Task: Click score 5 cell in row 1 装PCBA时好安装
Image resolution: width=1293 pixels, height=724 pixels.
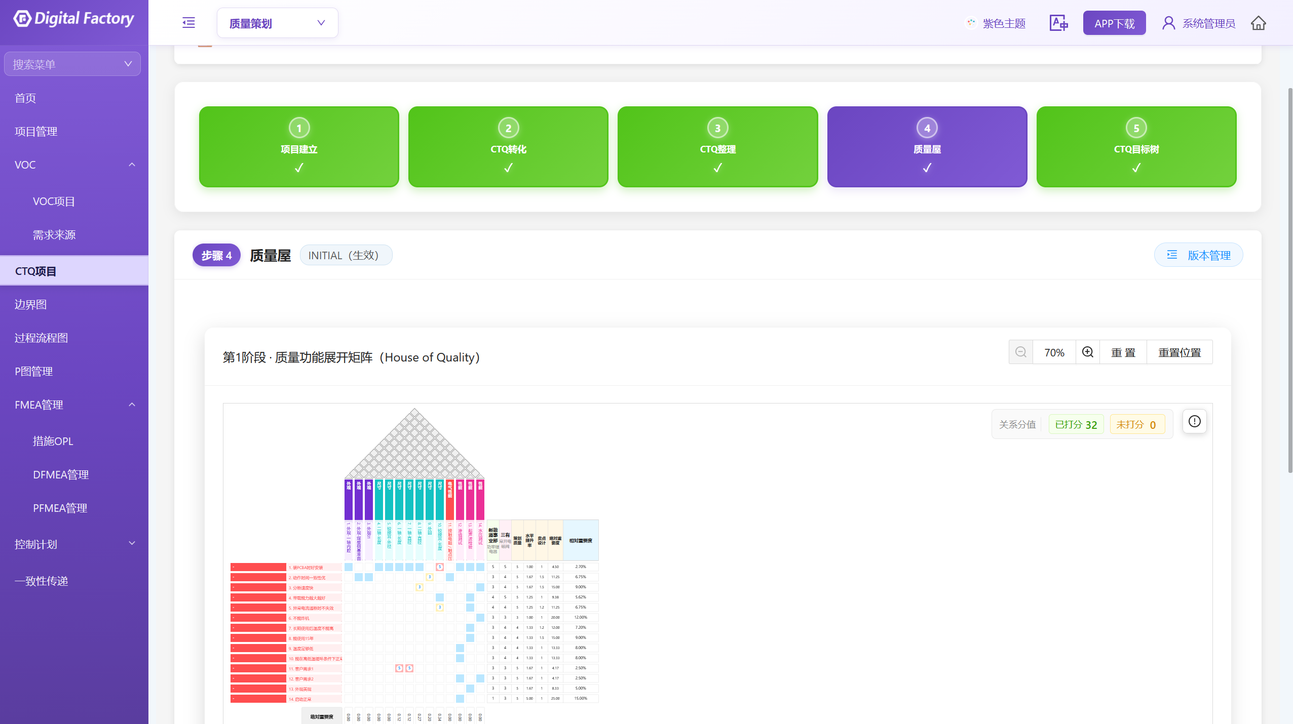Action: coord(440,567)
